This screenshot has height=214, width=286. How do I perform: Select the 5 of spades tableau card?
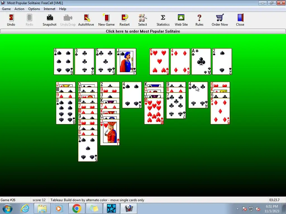pyautogui.click(x=88, y=148)
